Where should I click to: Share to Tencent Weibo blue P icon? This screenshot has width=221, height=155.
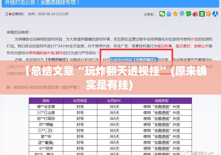click(x=182, y=14)
